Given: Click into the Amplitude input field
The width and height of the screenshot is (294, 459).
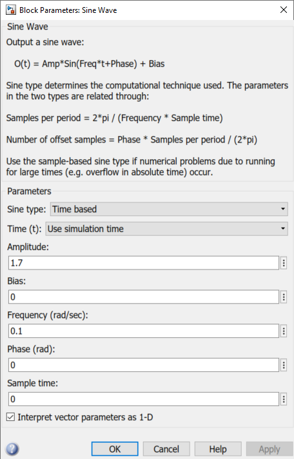Looking at the screenshot, I should [x=144, y=263].
